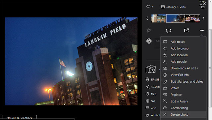The height and width of the screenshot is (120, 212).
Task: Open comments via the speech bubble icon
Action: click(x=169, y=31)
